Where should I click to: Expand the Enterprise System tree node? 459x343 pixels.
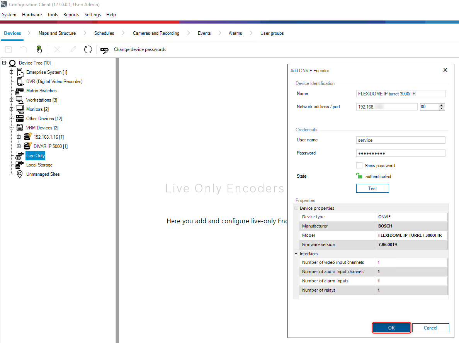(x=12, y=72)
